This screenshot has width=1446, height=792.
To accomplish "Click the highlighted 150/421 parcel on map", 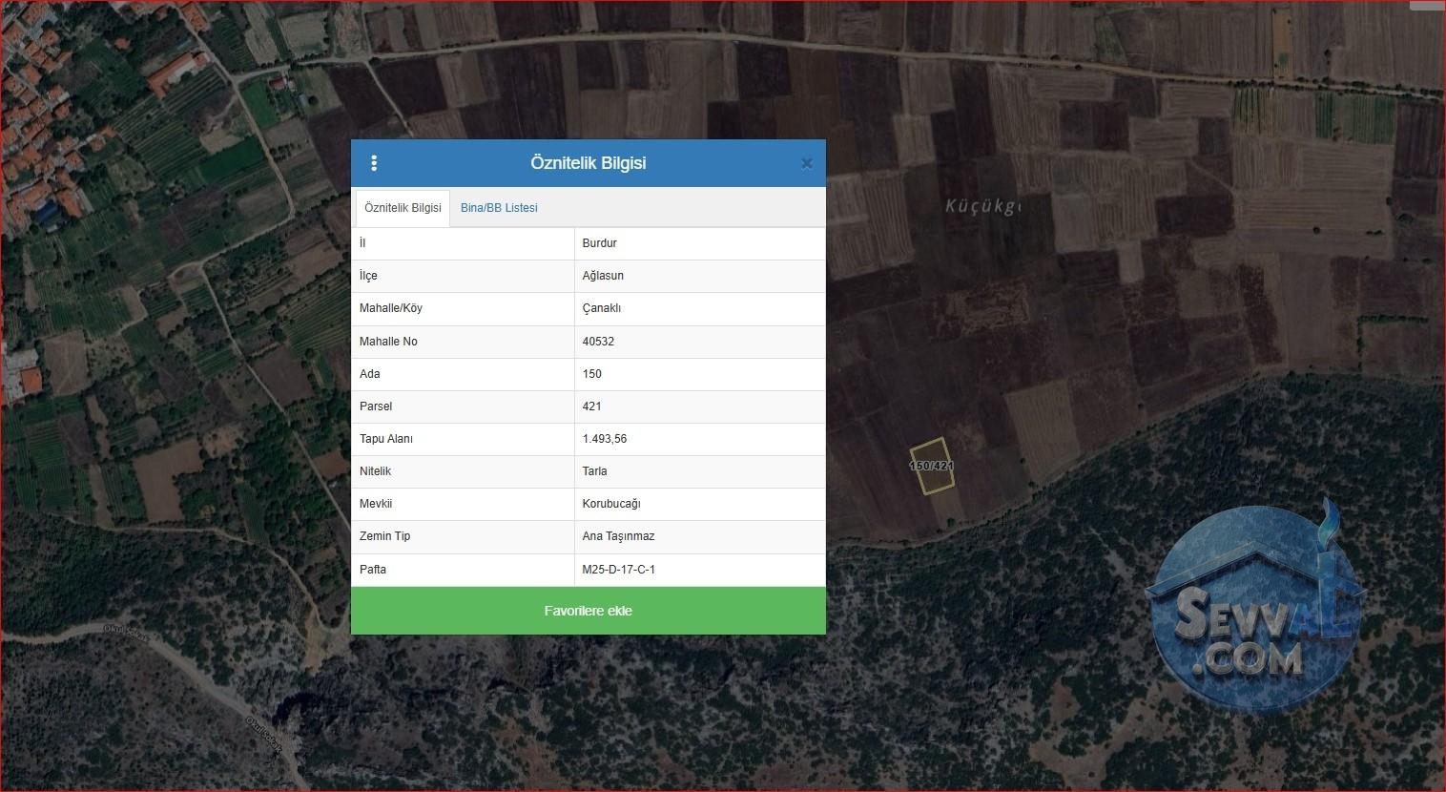I will [932, 467].
